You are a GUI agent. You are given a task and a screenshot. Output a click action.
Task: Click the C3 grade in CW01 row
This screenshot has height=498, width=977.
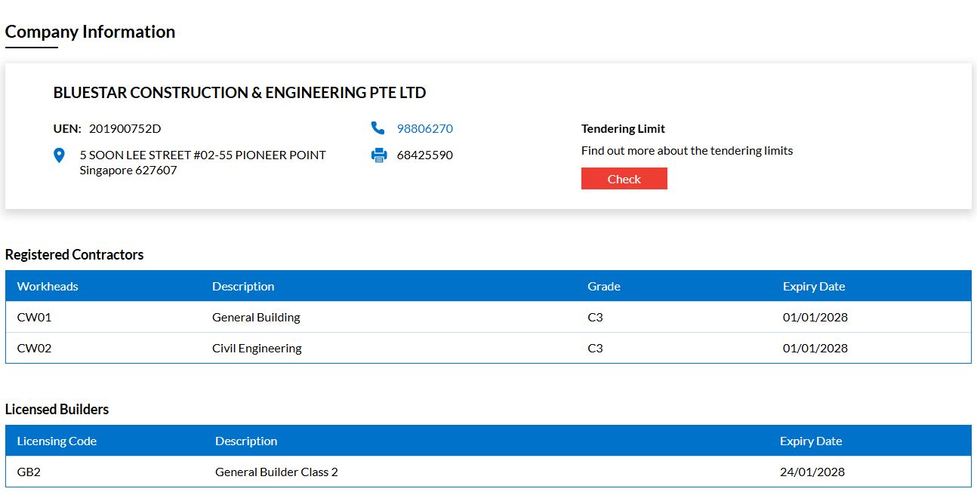[x=595, y=318]
